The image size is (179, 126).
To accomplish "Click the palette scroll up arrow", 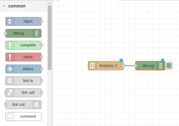I will (x=50, y=3).
